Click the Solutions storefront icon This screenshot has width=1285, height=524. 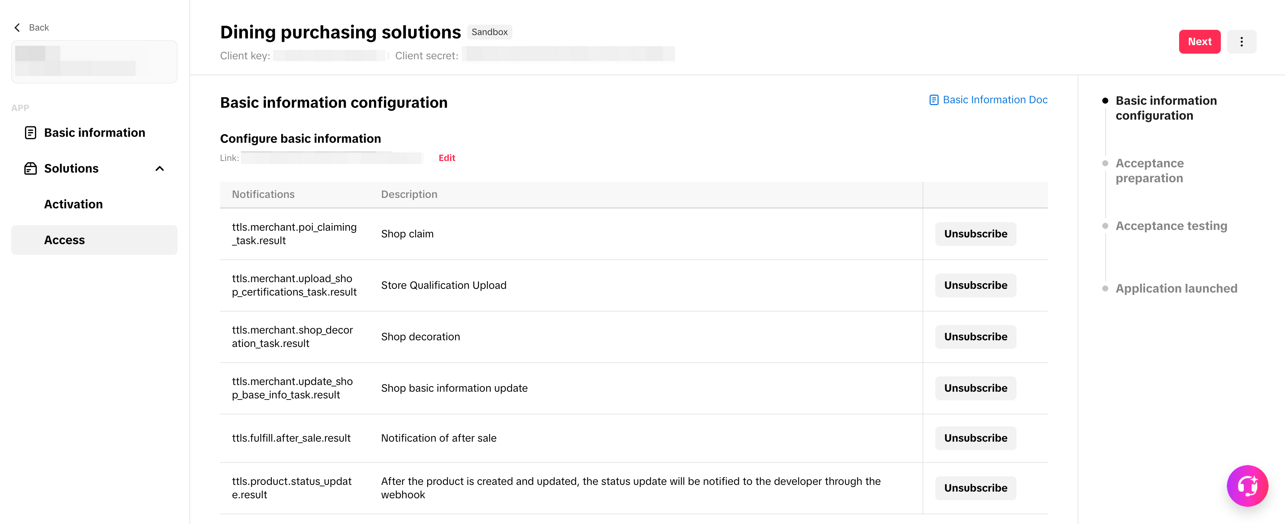pos(31,168)
